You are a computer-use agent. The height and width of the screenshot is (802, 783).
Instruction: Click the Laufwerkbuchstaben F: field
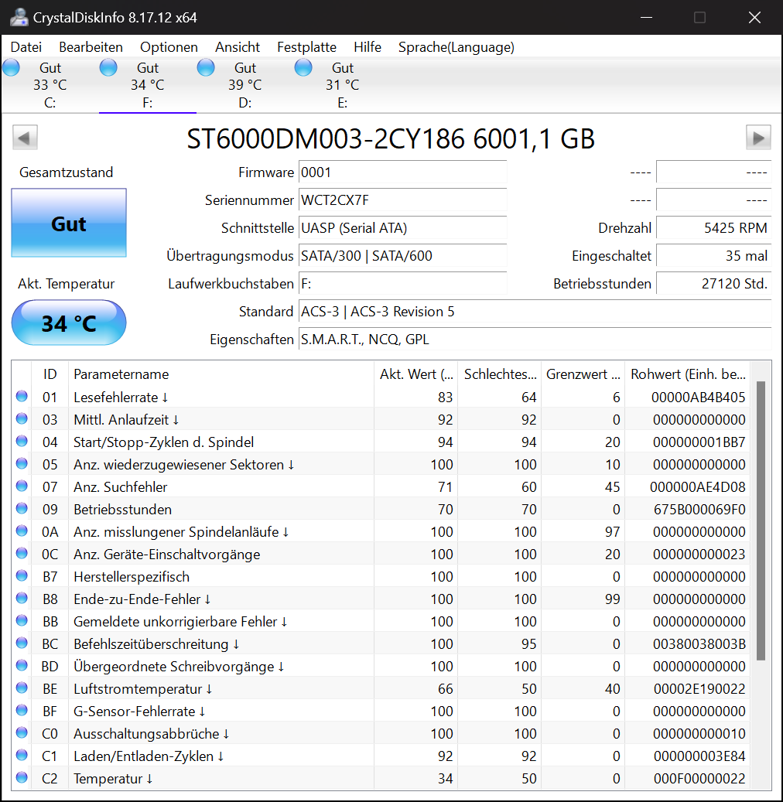pos(403,283)
